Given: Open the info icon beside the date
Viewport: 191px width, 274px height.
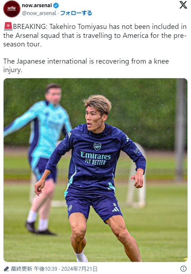Looking at the screenshot, I should point(183,269).
